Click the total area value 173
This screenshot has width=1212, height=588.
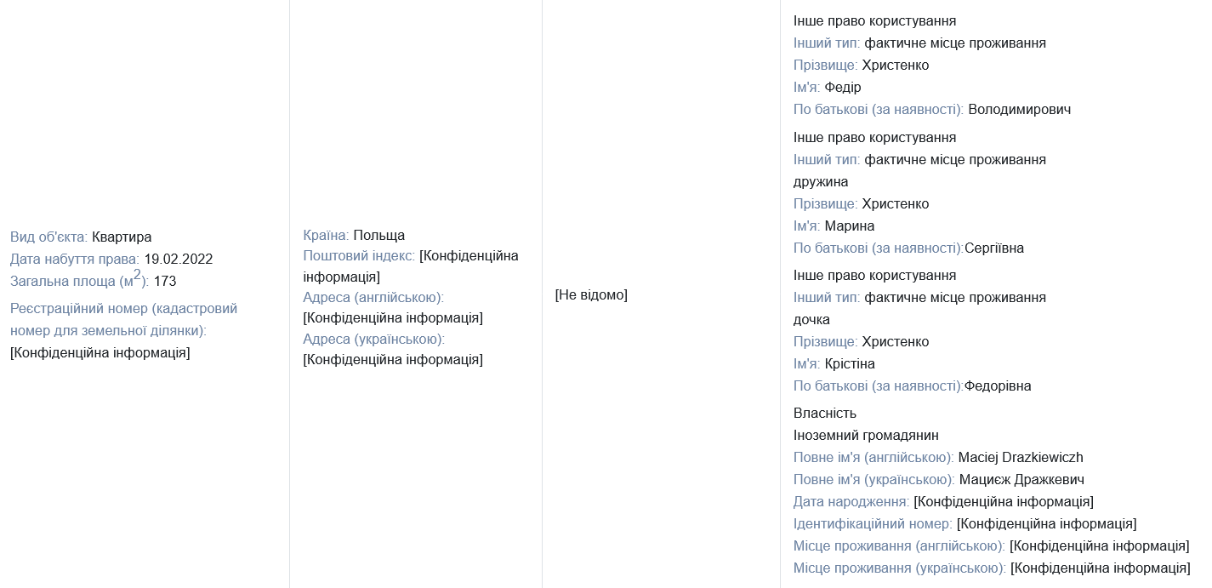tap(165, 282)
